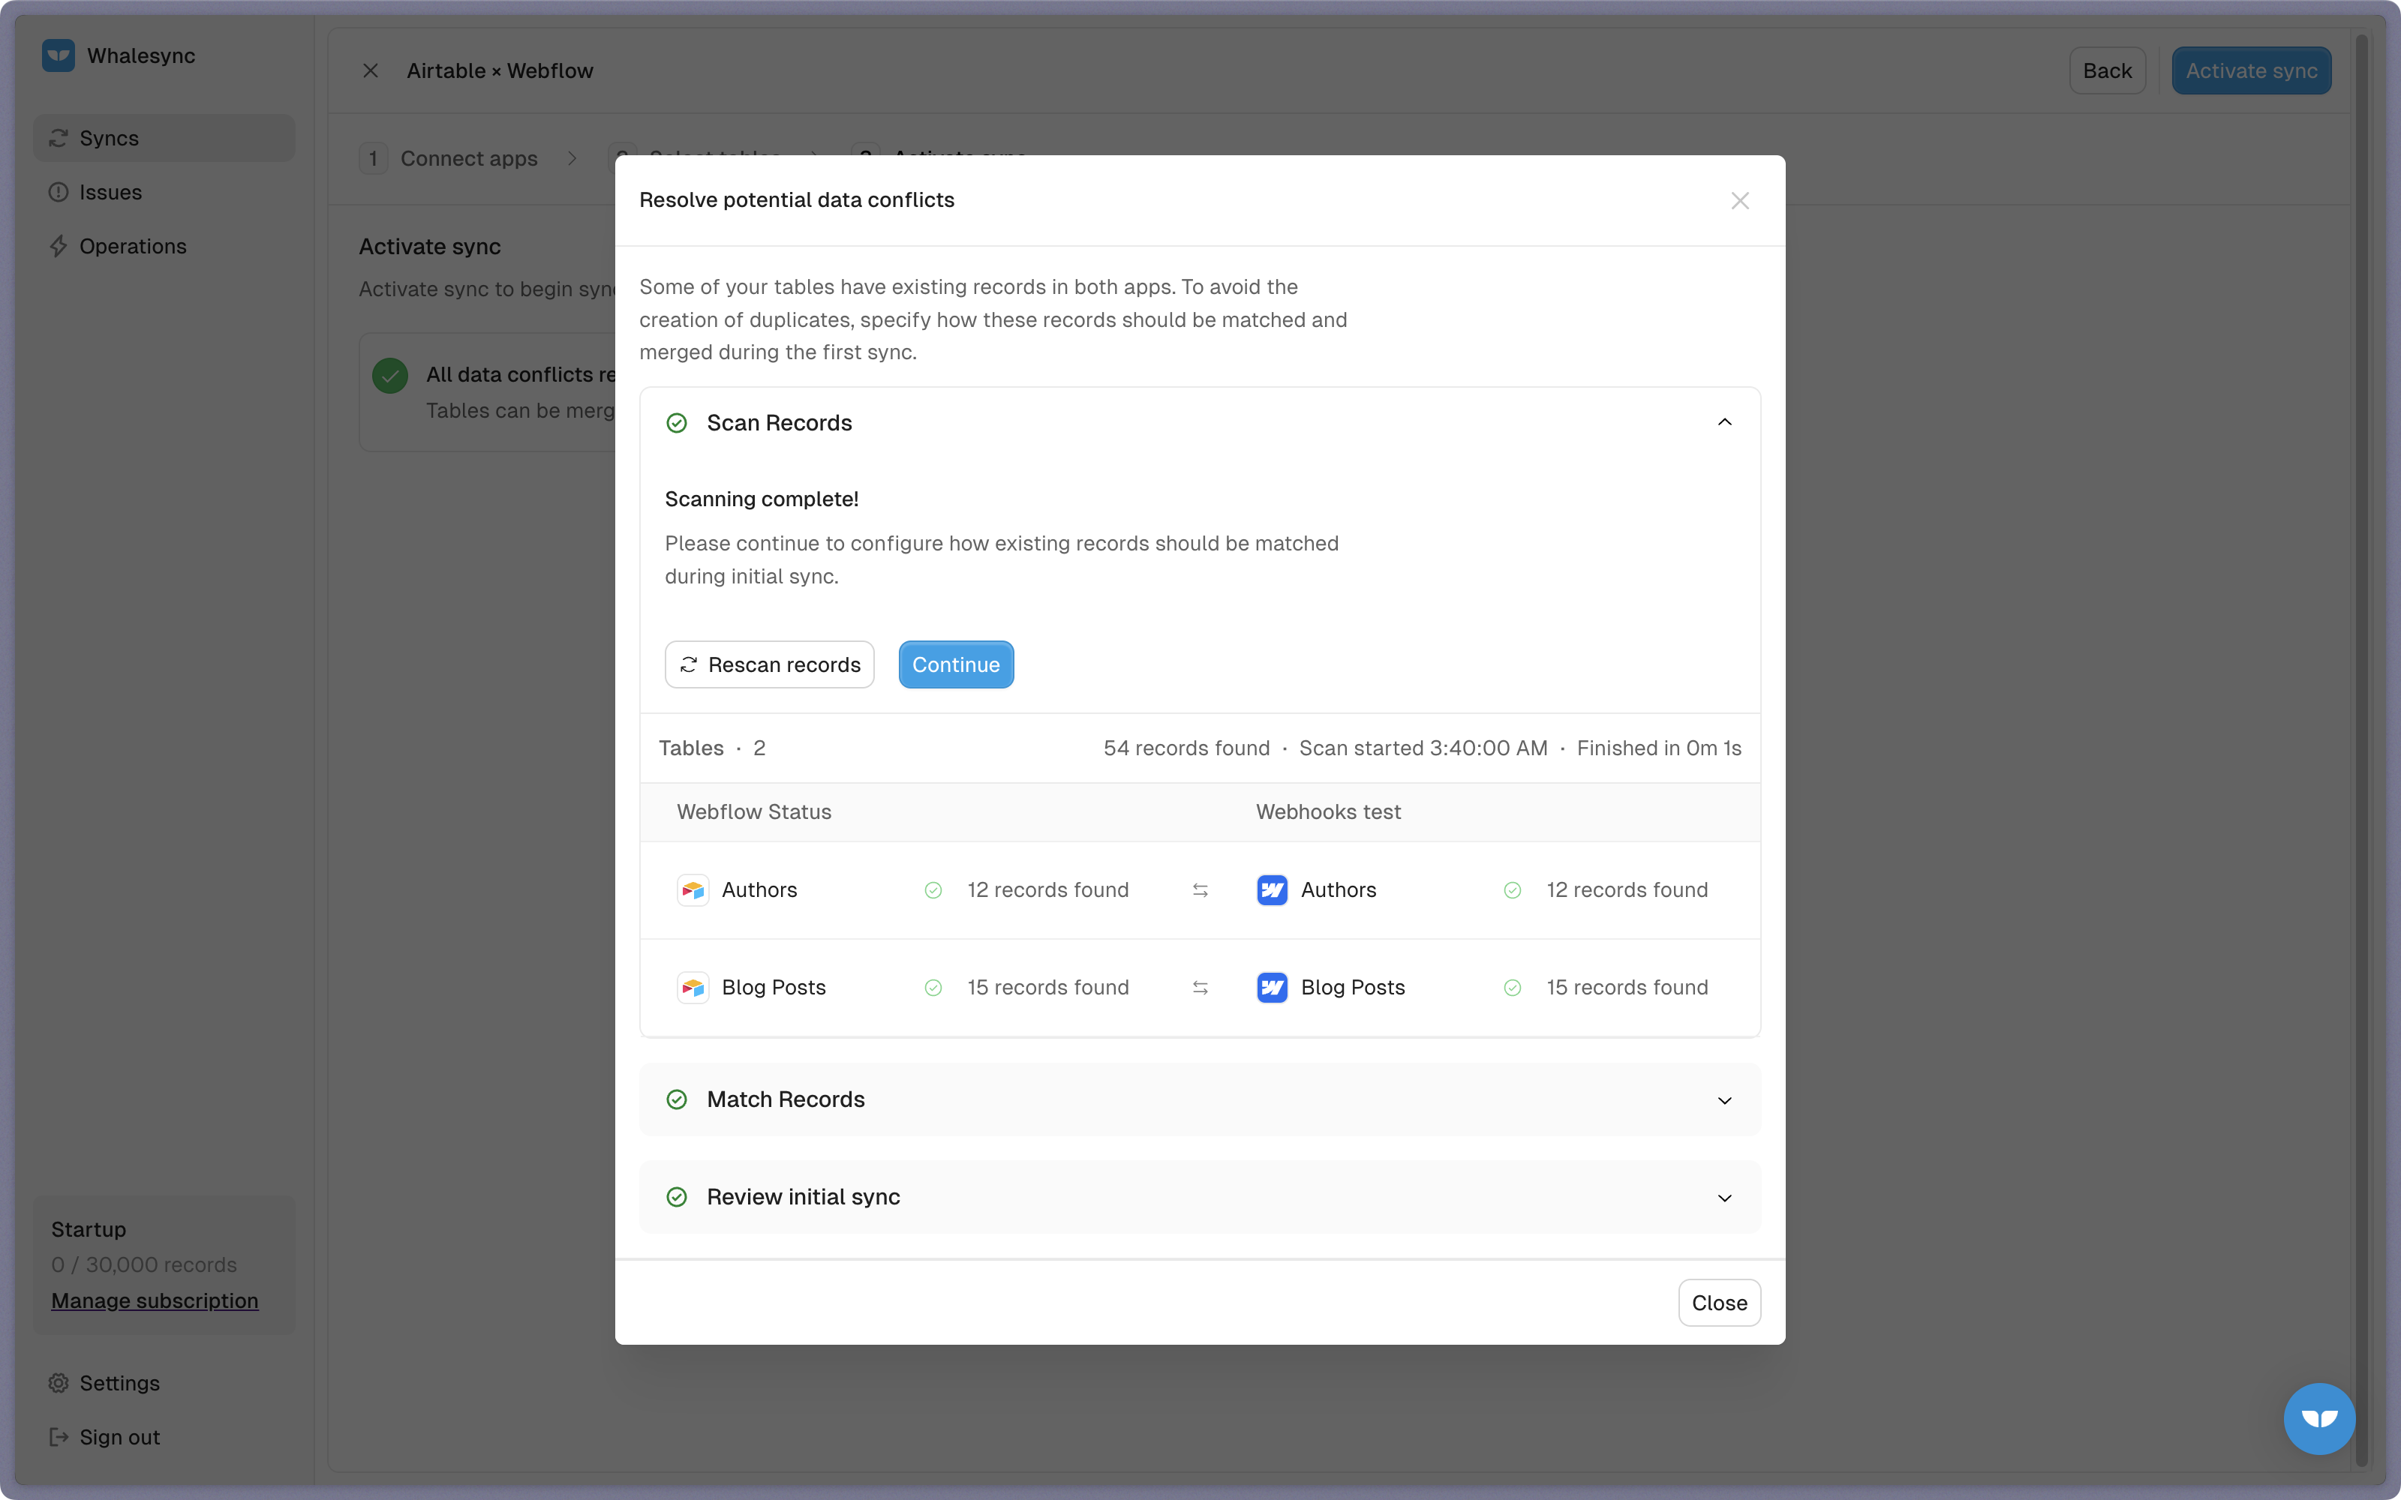The width and height of the screenshot is (2401, 1500).
Task: Click the Airtable icon next to Authors
Action: coord(693,890)
